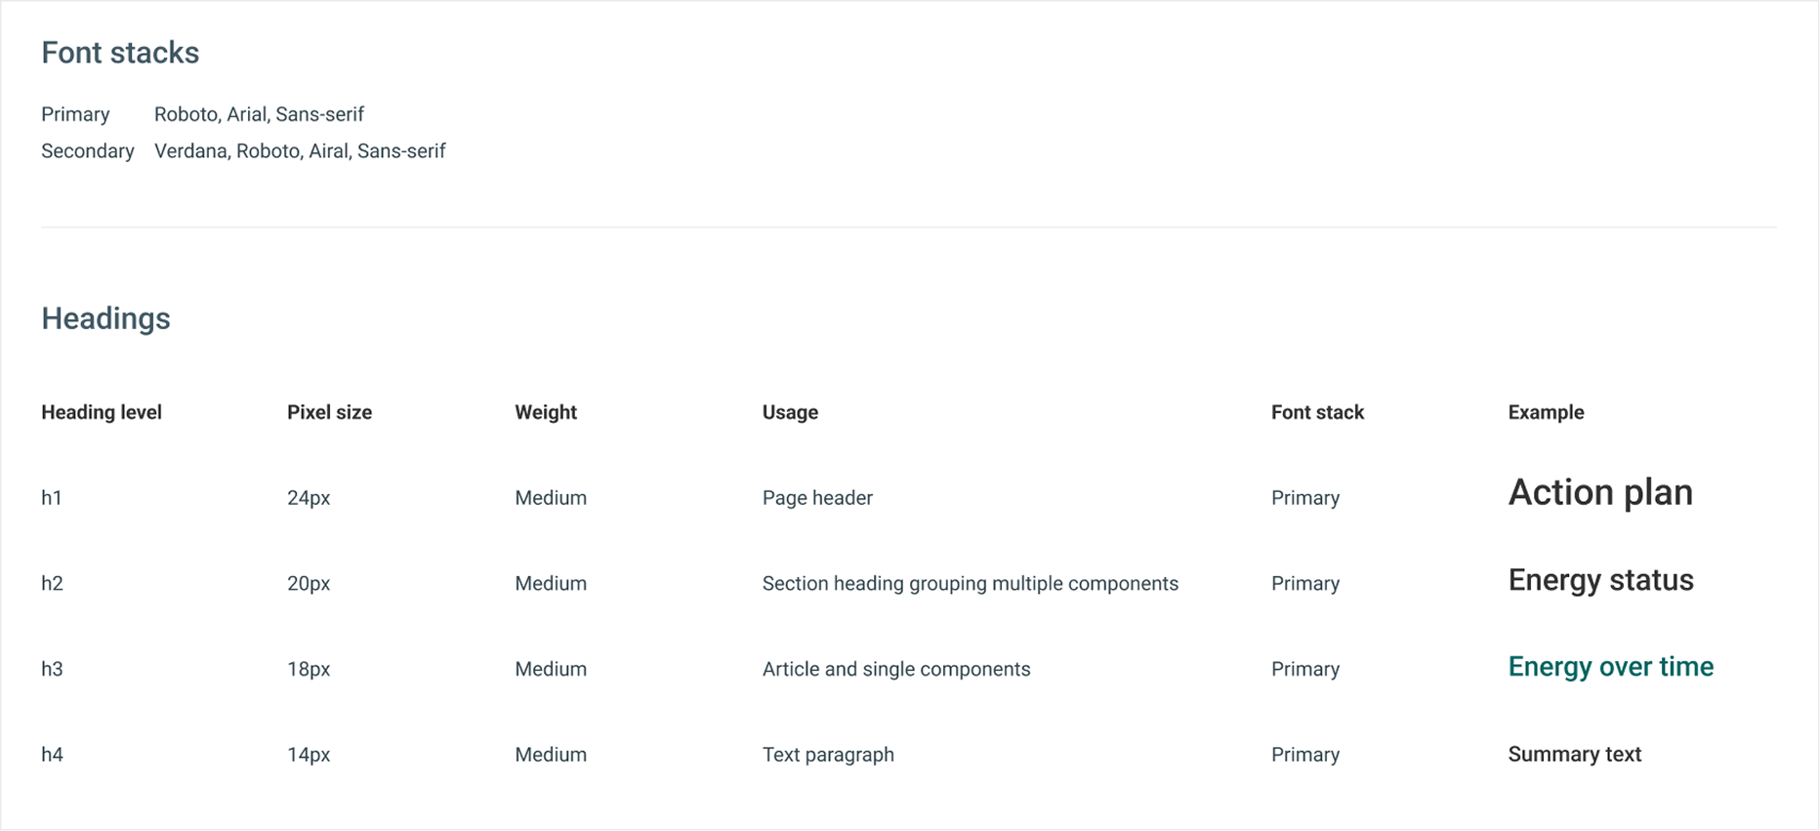Click the Secondary font stack label
Screen dimensions: 1820x831
(88, 151)
